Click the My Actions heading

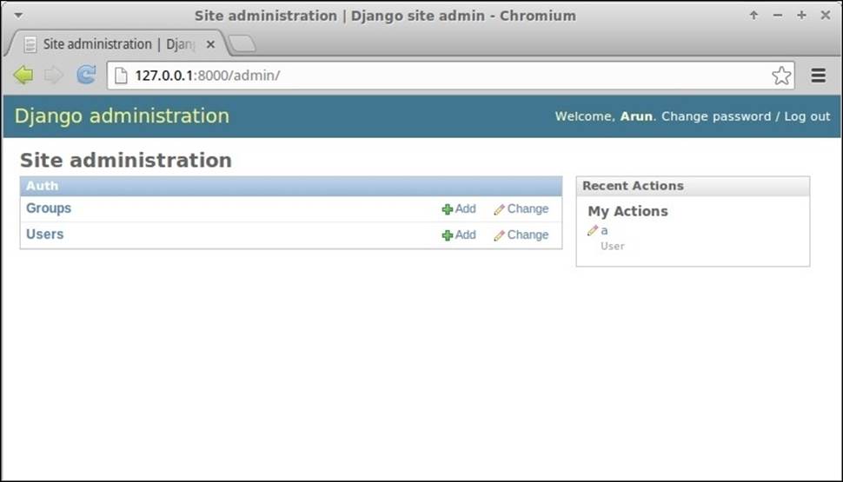pos(627,211)
